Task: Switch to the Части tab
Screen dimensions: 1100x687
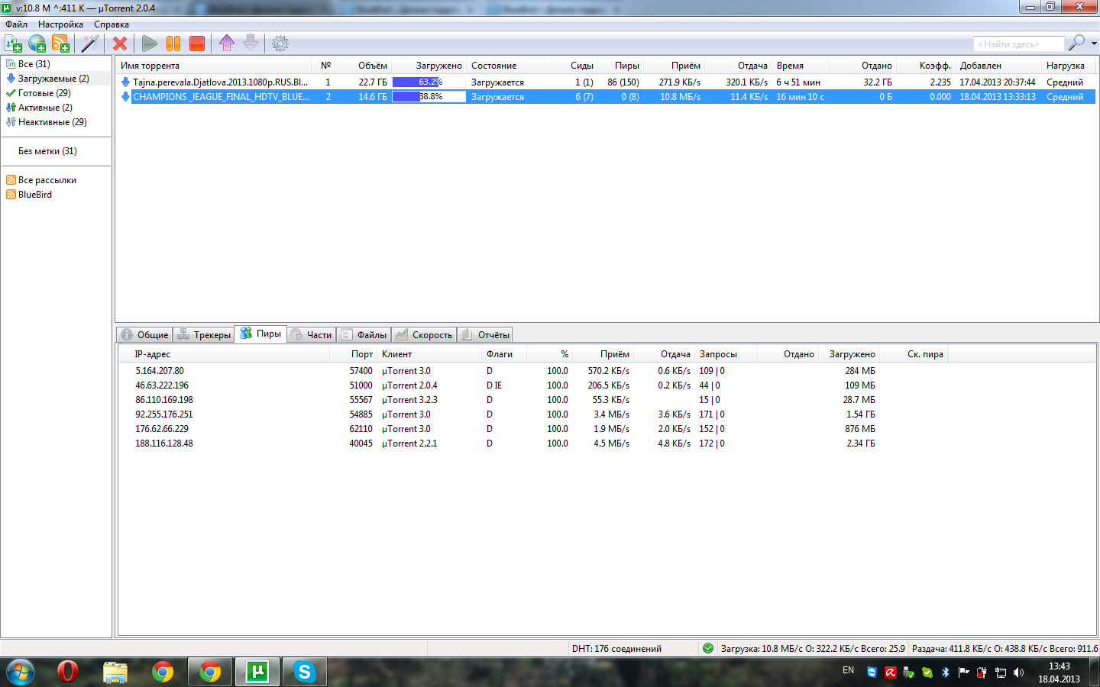Action: click(311, 335)
